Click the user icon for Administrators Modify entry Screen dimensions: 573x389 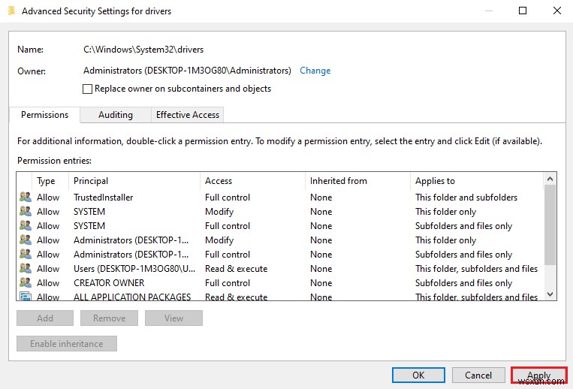click(x=26, y=240)
